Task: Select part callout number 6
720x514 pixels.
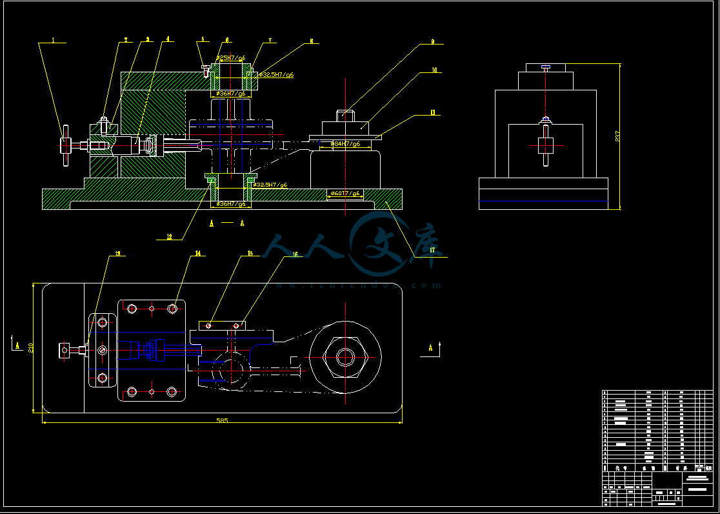Action: (x=227, y=40)
